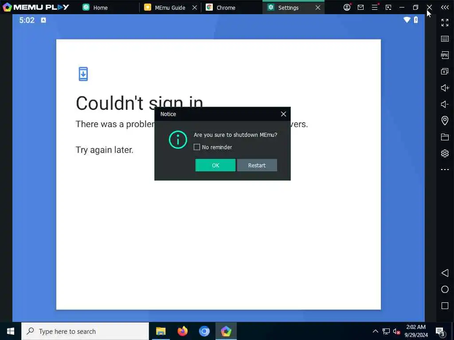Viewport: 454px width, 340px height.
Task: Tap the Android recent apps square button
Action: [x=445, y=305]
